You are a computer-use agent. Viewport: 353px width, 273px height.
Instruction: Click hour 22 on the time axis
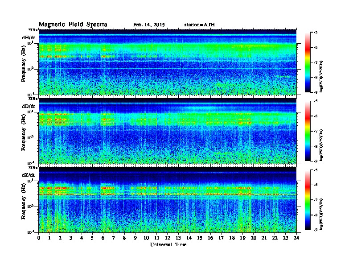[275, 238]
